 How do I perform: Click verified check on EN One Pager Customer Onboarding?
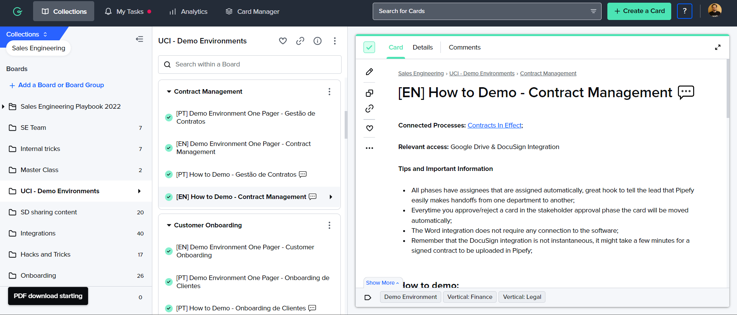point(168,251)
